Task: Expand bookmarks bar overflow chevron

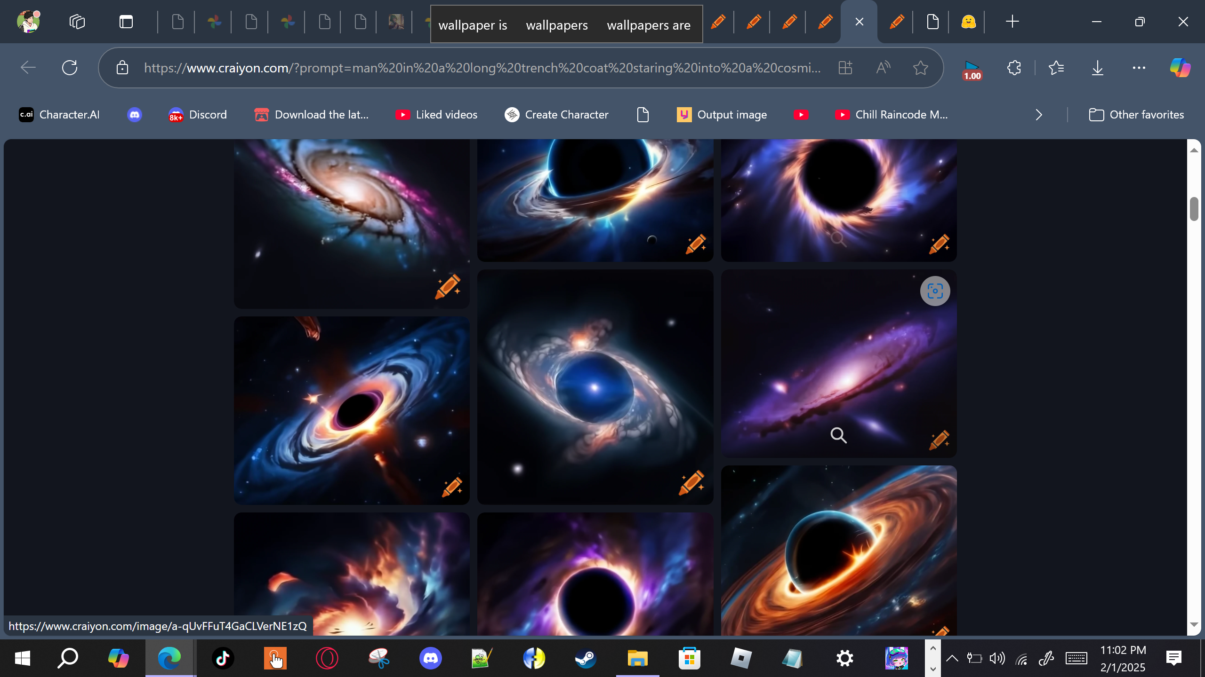Action: pyautogui.click(x=1039, y=115)
